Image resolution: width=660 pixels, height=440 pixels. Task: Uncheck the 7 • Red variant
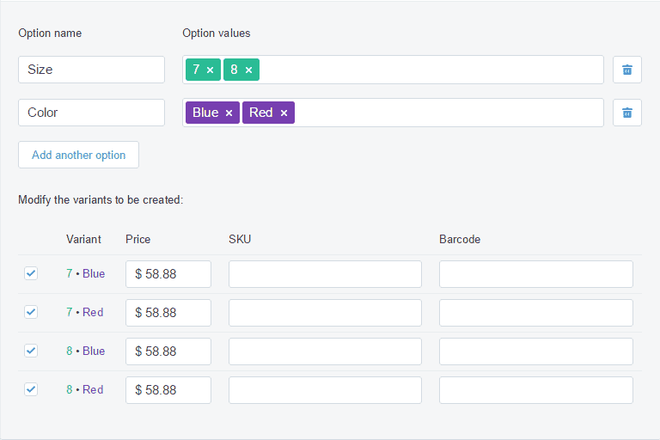(31, 312)
